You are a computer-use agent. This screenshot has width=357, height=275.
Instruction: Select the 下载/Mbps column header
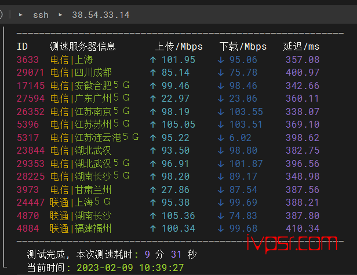pos(243,47)
